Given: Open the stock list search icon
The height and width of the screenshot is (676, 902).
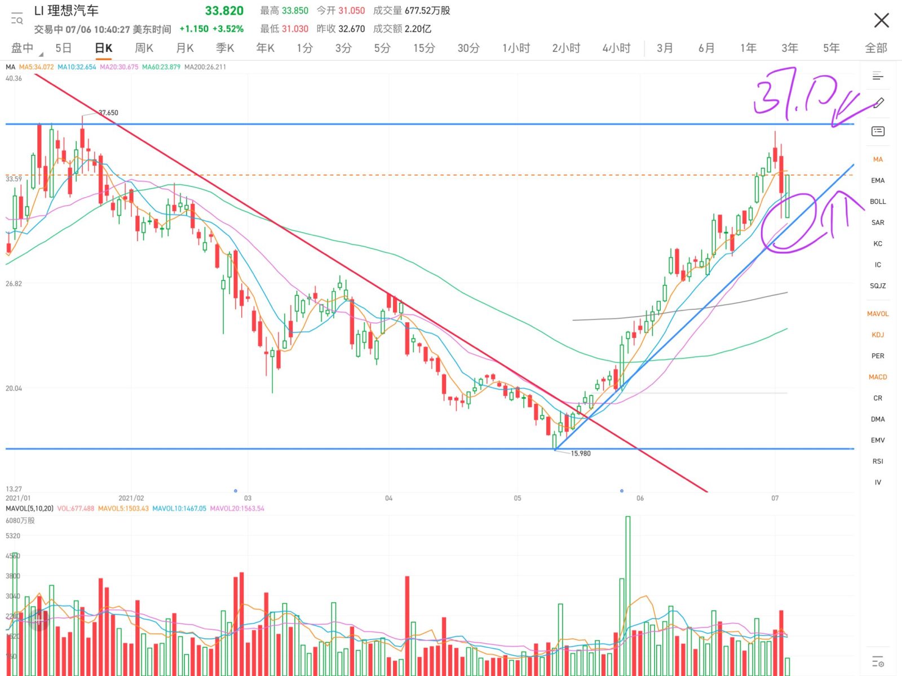Looking at the screenshot, I should 17,18.
